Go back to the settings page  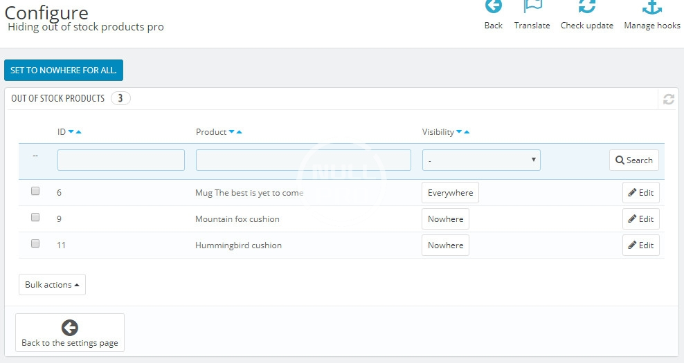click(70, 333)
